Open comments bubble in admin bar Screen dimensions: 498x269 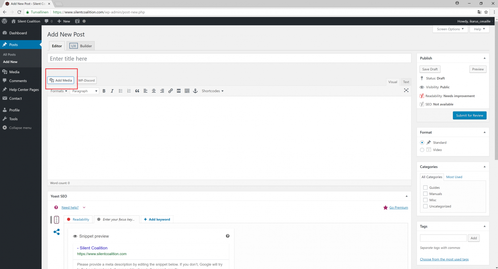point(48,21)
